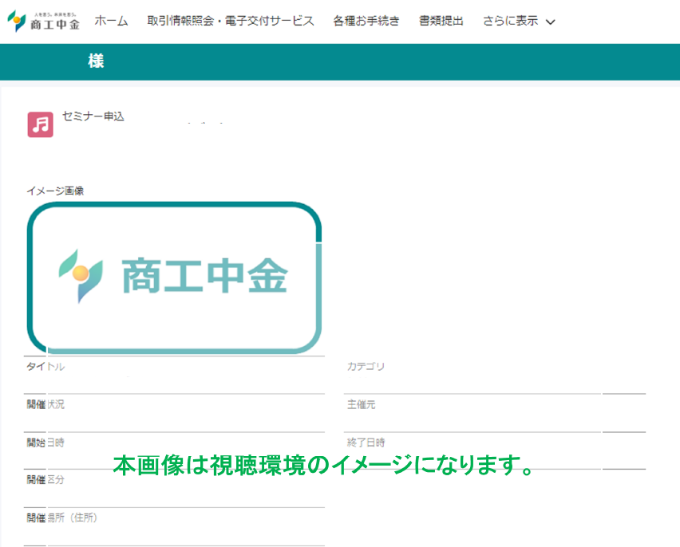Click the 様 text in teal banner
The height and width of the screenshot is (547, 680).
tap(96, 61)
